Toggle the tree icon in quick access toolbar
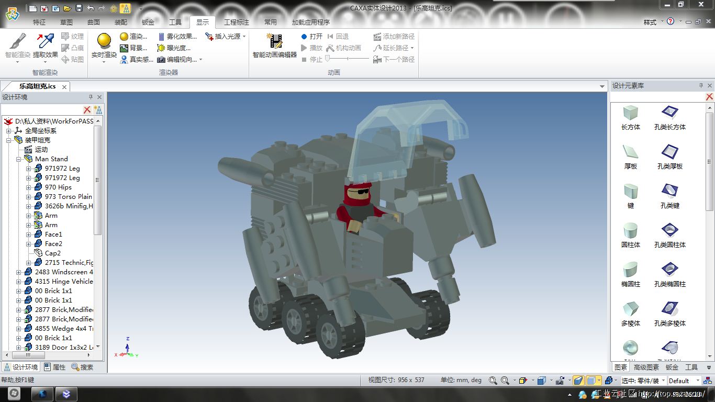715x402 pixels. pos(125,8)
